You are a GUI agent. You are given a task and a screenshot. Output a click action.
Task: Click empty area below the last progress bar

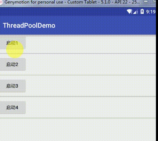tap(78, 130)
